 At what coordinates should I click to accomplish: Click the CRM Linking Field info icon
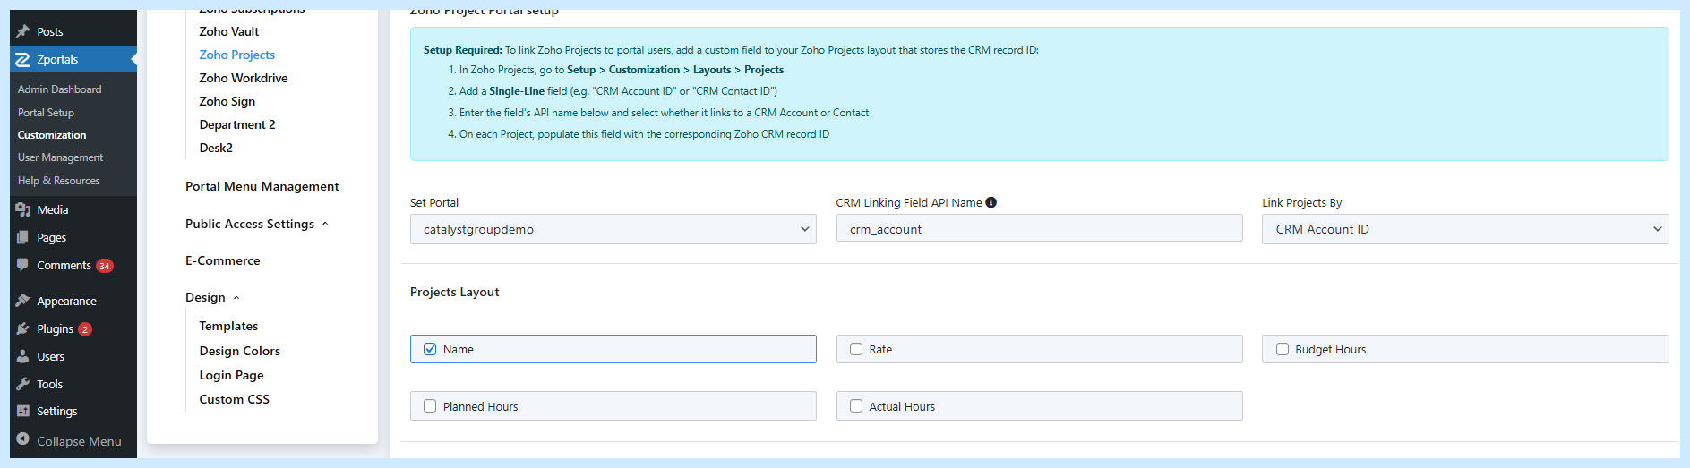pyautogui.click(x=991, y=202)
